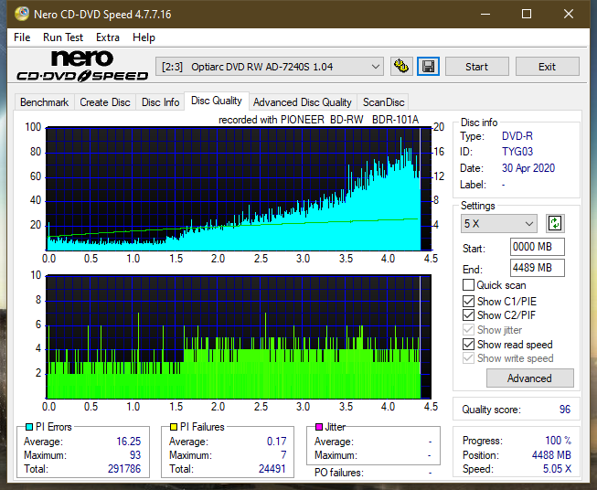Screen dimensions: 597x490
Task: Click the Exit button
Action: coord(547,67)
